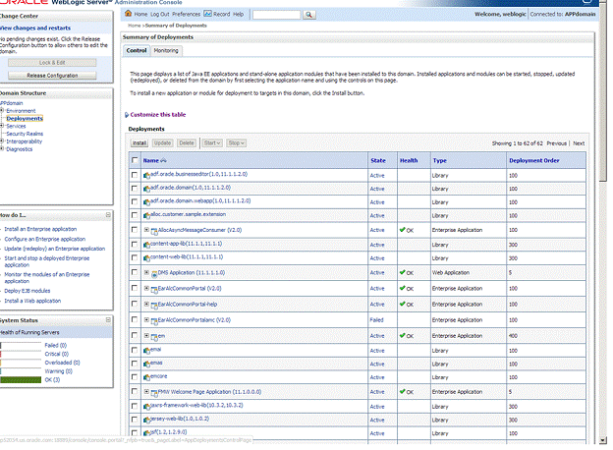Expand the DMS Application deployment
This screenshot has height=450, width=613.
point(146,272)
